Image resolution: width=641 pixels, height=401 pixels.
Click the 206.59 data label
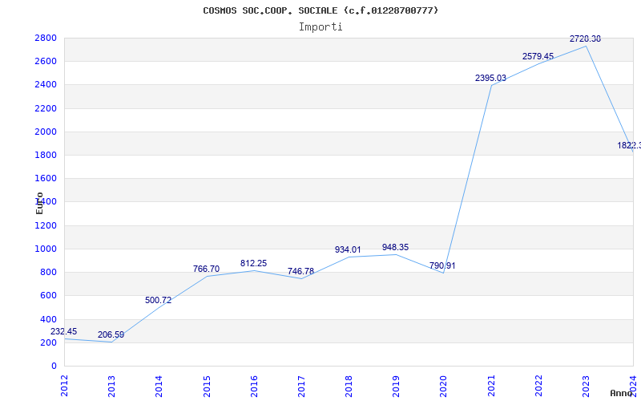coord(111,335)
